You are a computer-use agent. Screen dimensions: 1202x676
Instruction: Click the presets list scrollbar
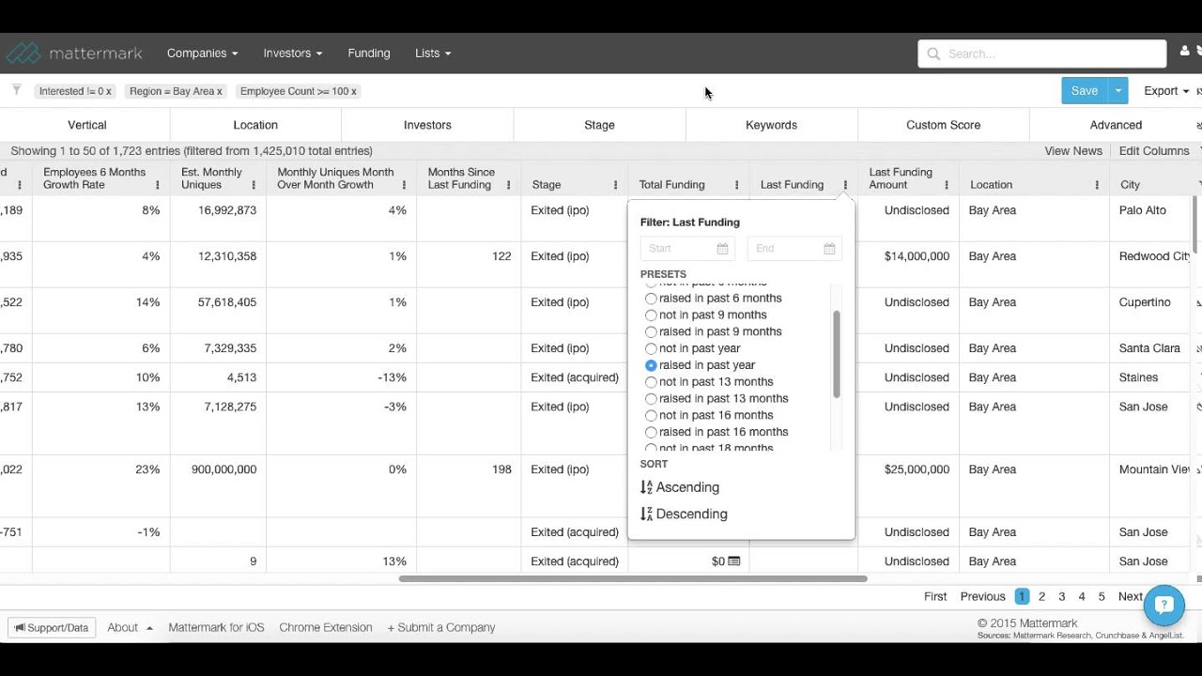[836, 355]
